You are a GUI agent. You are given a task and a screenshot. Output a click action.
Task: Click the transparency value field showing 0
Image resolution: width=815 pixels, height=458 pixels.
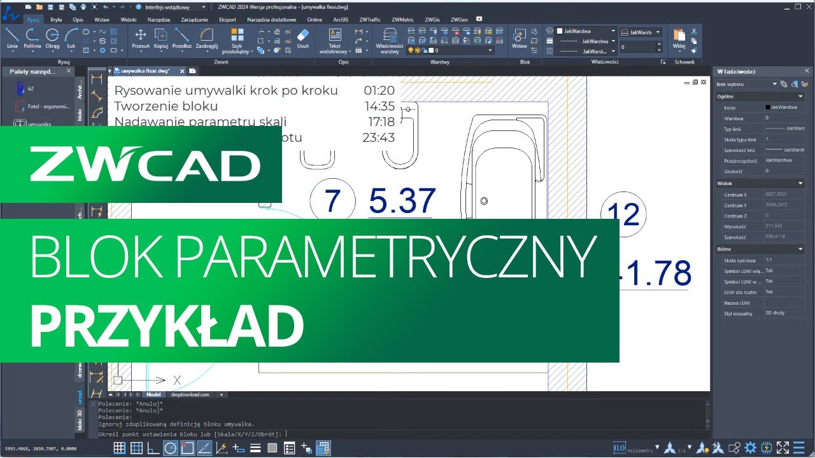point(637,47)
